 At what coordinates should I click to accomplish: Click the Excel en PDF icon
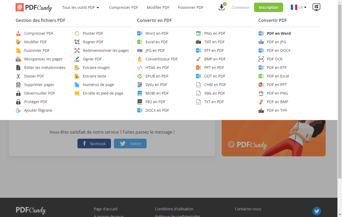(140, 42)
